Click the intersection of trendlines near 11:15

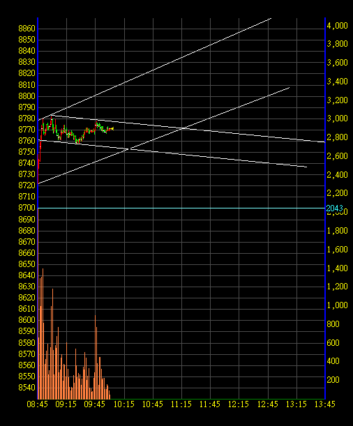(183, 128)
